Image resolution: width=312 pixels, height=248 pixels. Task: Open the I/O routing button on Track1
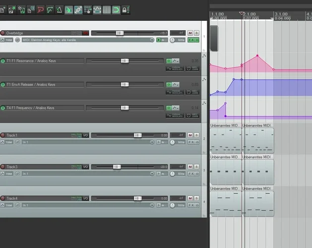tap(85, 135)
